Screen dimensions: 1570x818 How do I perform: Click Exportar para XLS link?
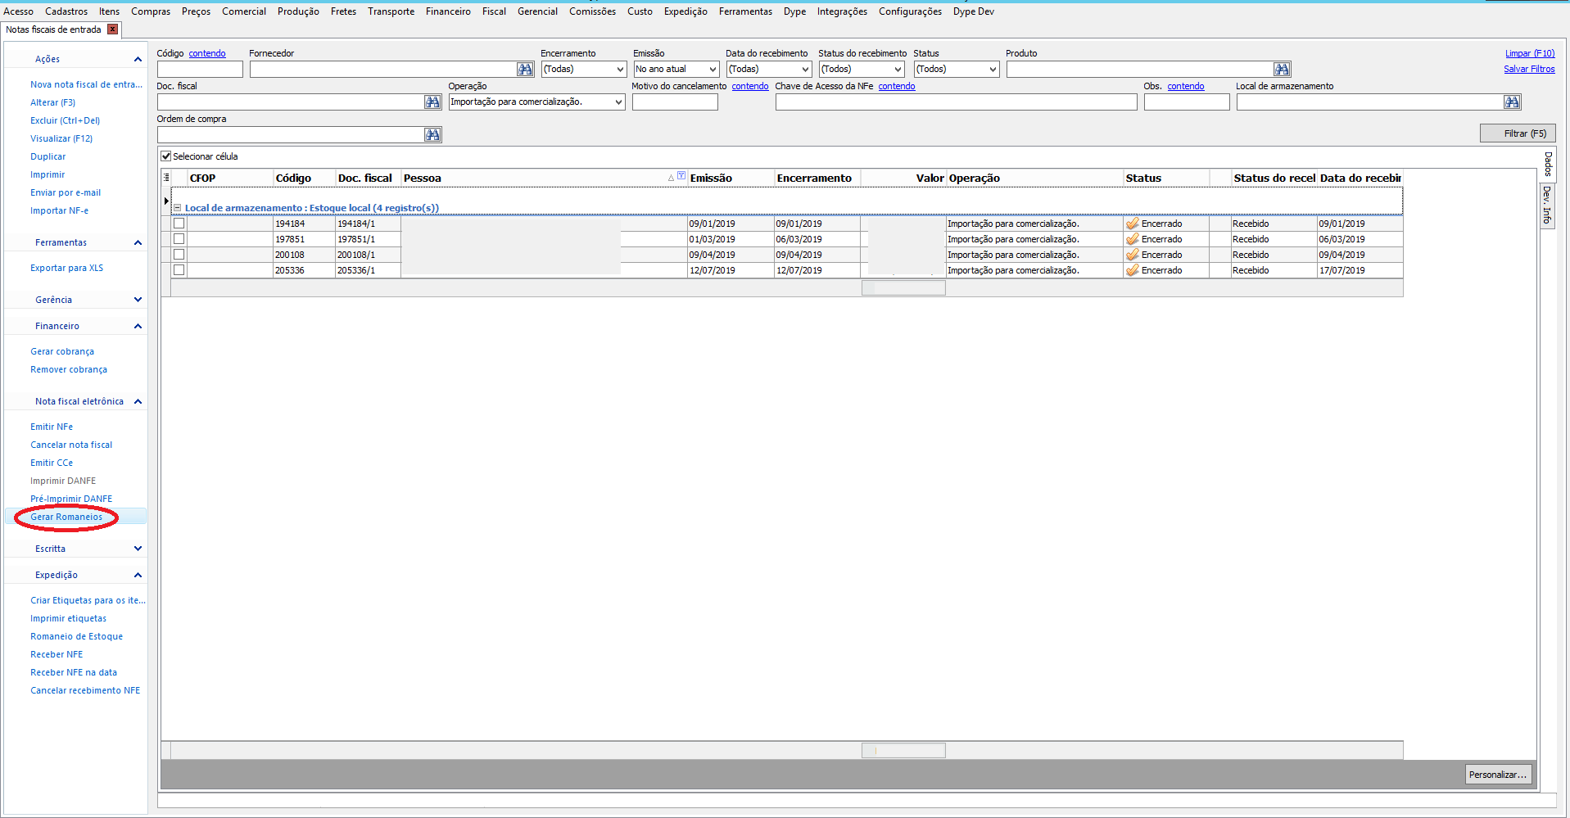(x=66, y=268)
